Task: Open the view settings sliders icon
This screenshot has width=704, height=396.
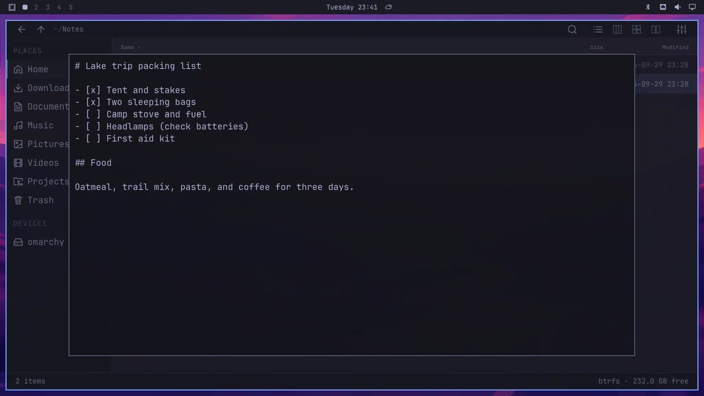Action: point(681,29)
